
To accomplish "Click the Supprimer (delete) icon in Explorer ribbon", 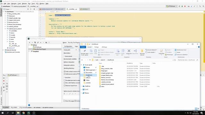I will [x=129, y=51].
